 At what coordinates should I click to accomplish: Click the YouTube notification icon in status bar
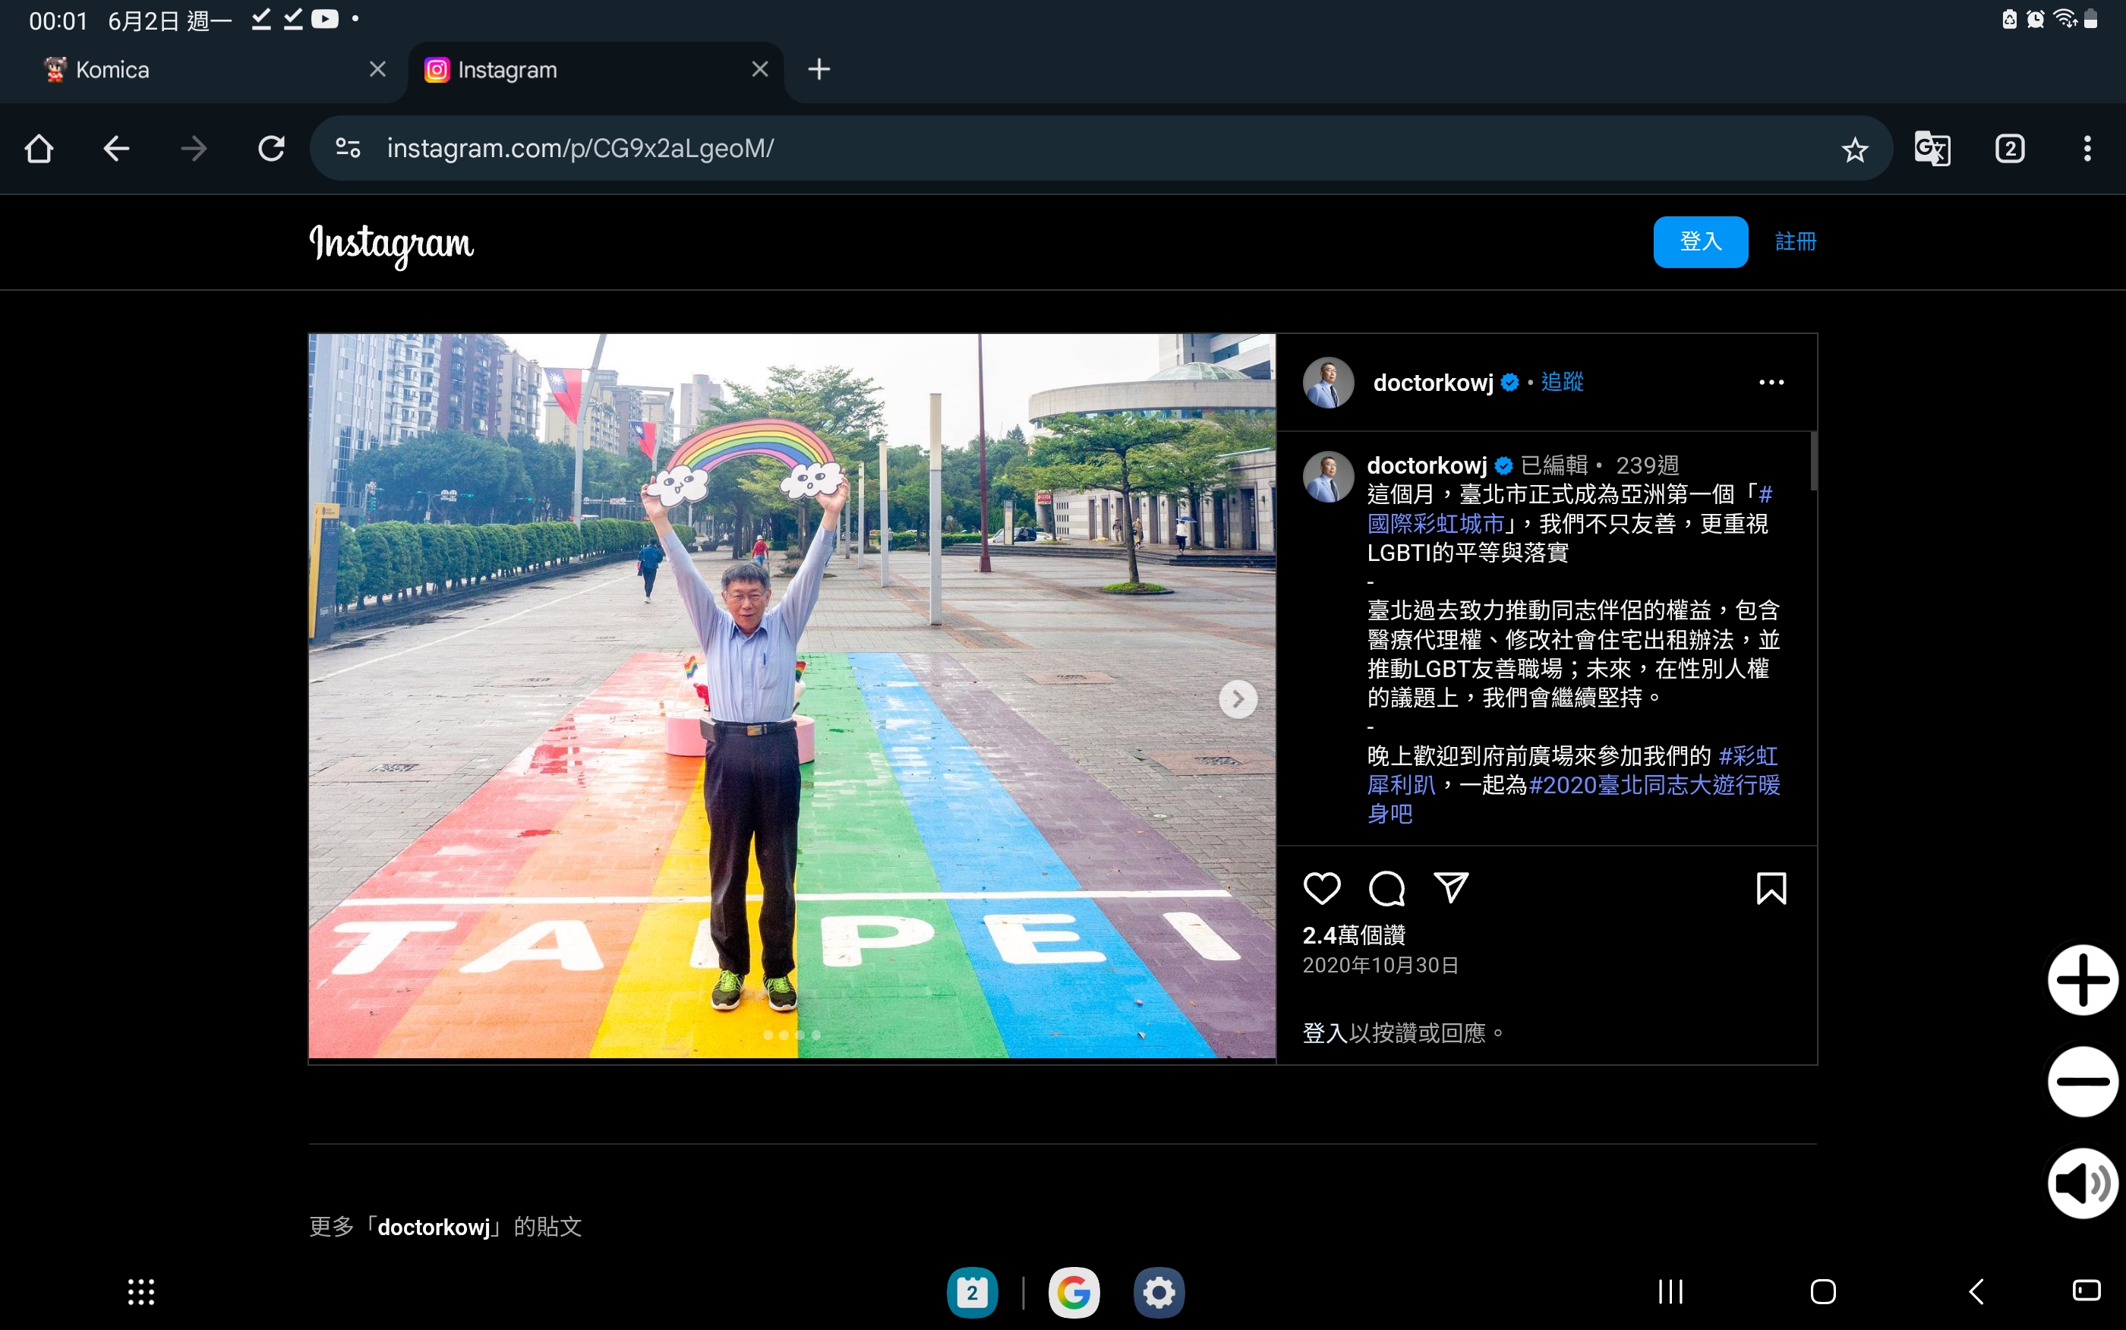(x=324, y=18)
